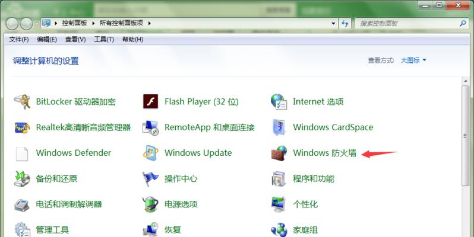Open Realtek audio manager icon
The image size is (474, 237).
22,127
